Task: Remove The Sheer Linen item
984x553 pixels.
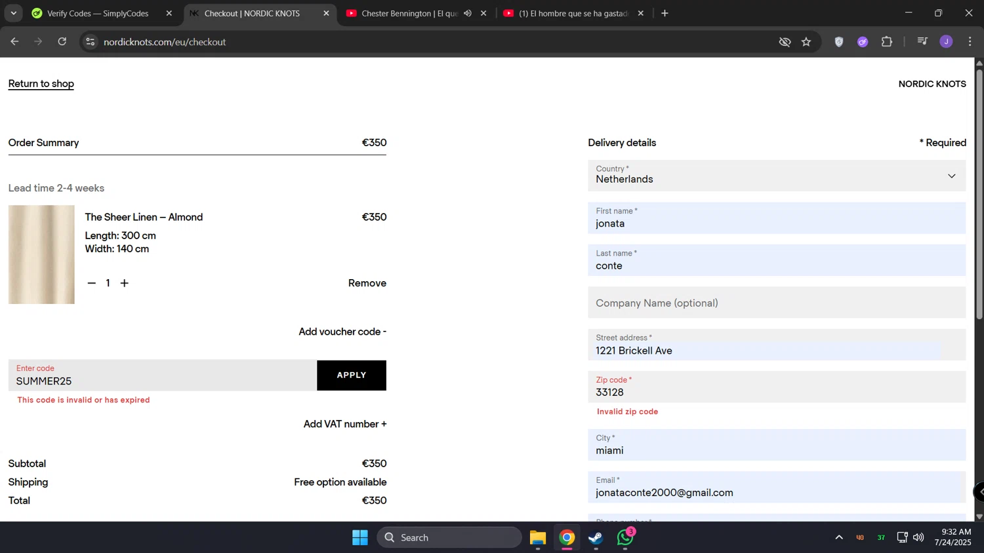Action: (367, 283)
